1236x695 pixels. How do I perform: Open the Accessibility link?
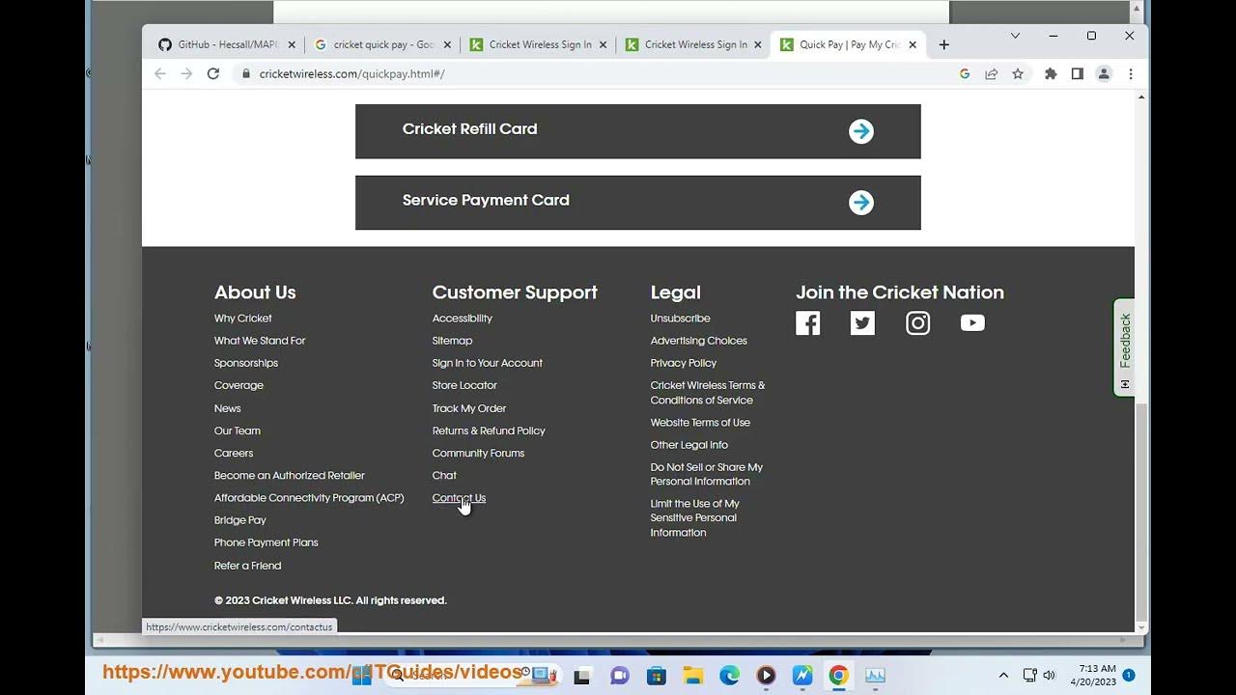(x=463, y=319)
